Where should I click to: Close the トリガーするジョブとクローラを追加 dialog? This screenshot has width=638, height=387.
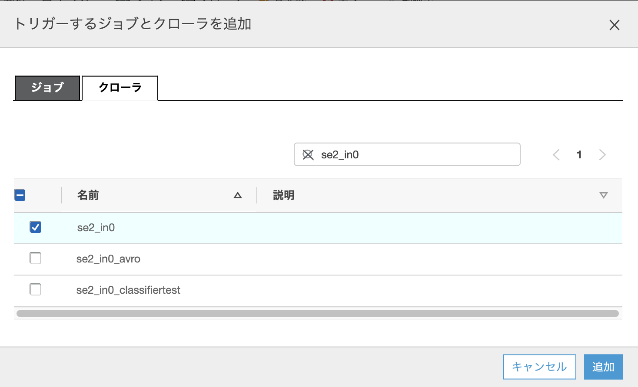pyautogui.click(x=615, y=25)
